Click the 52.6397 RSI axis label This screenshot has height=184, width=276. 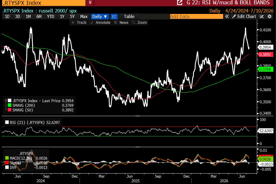point(266,131)
